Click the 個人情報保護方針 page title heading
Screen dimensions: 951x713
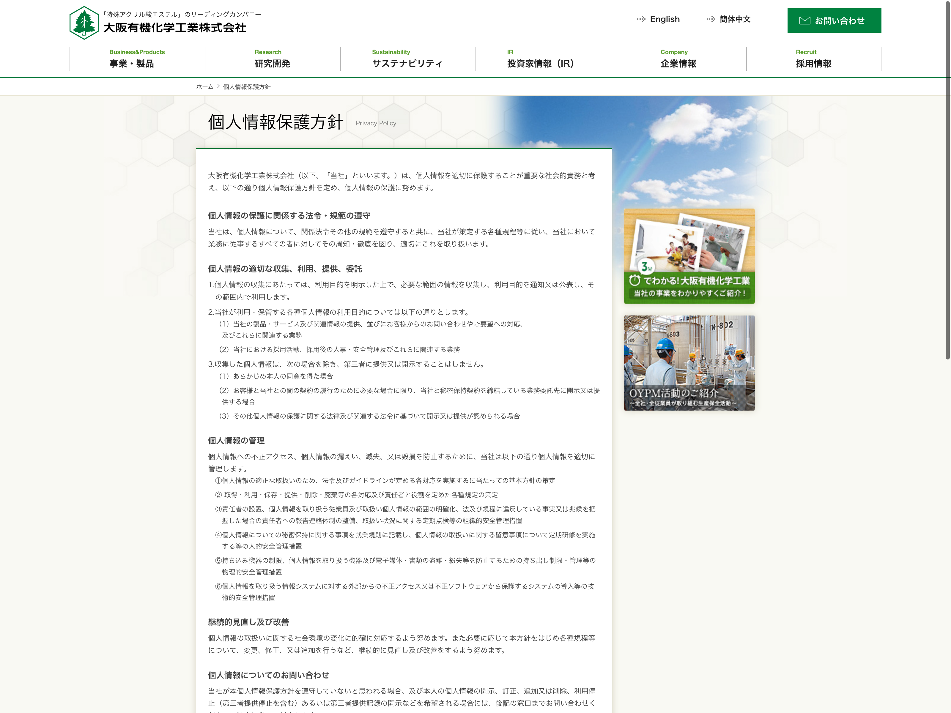click(x=275, y=122)
